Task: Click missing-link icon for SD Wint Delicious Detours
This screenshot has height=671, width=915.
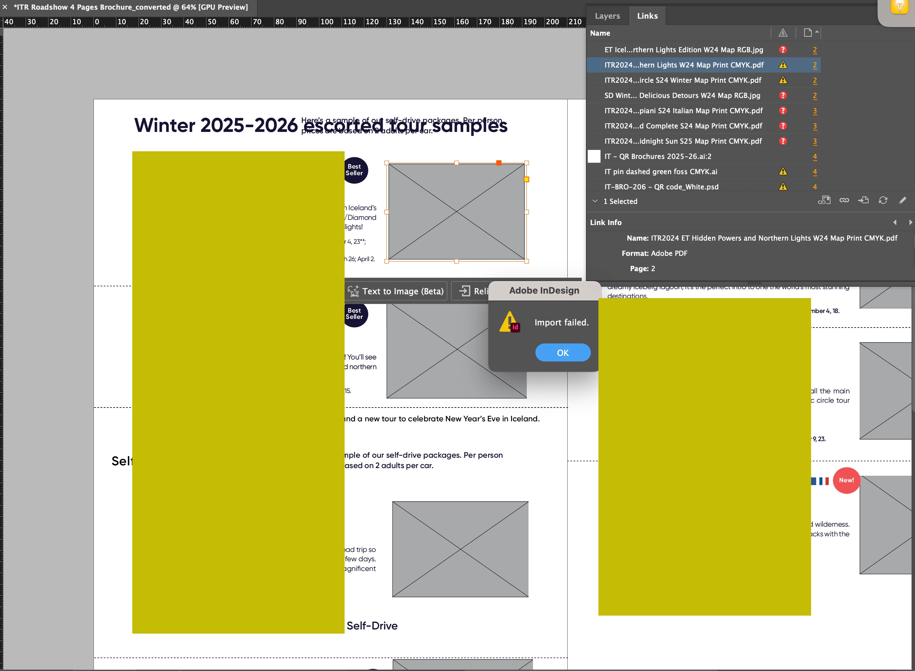Action: pyautogui.click(x=783, y=96)
